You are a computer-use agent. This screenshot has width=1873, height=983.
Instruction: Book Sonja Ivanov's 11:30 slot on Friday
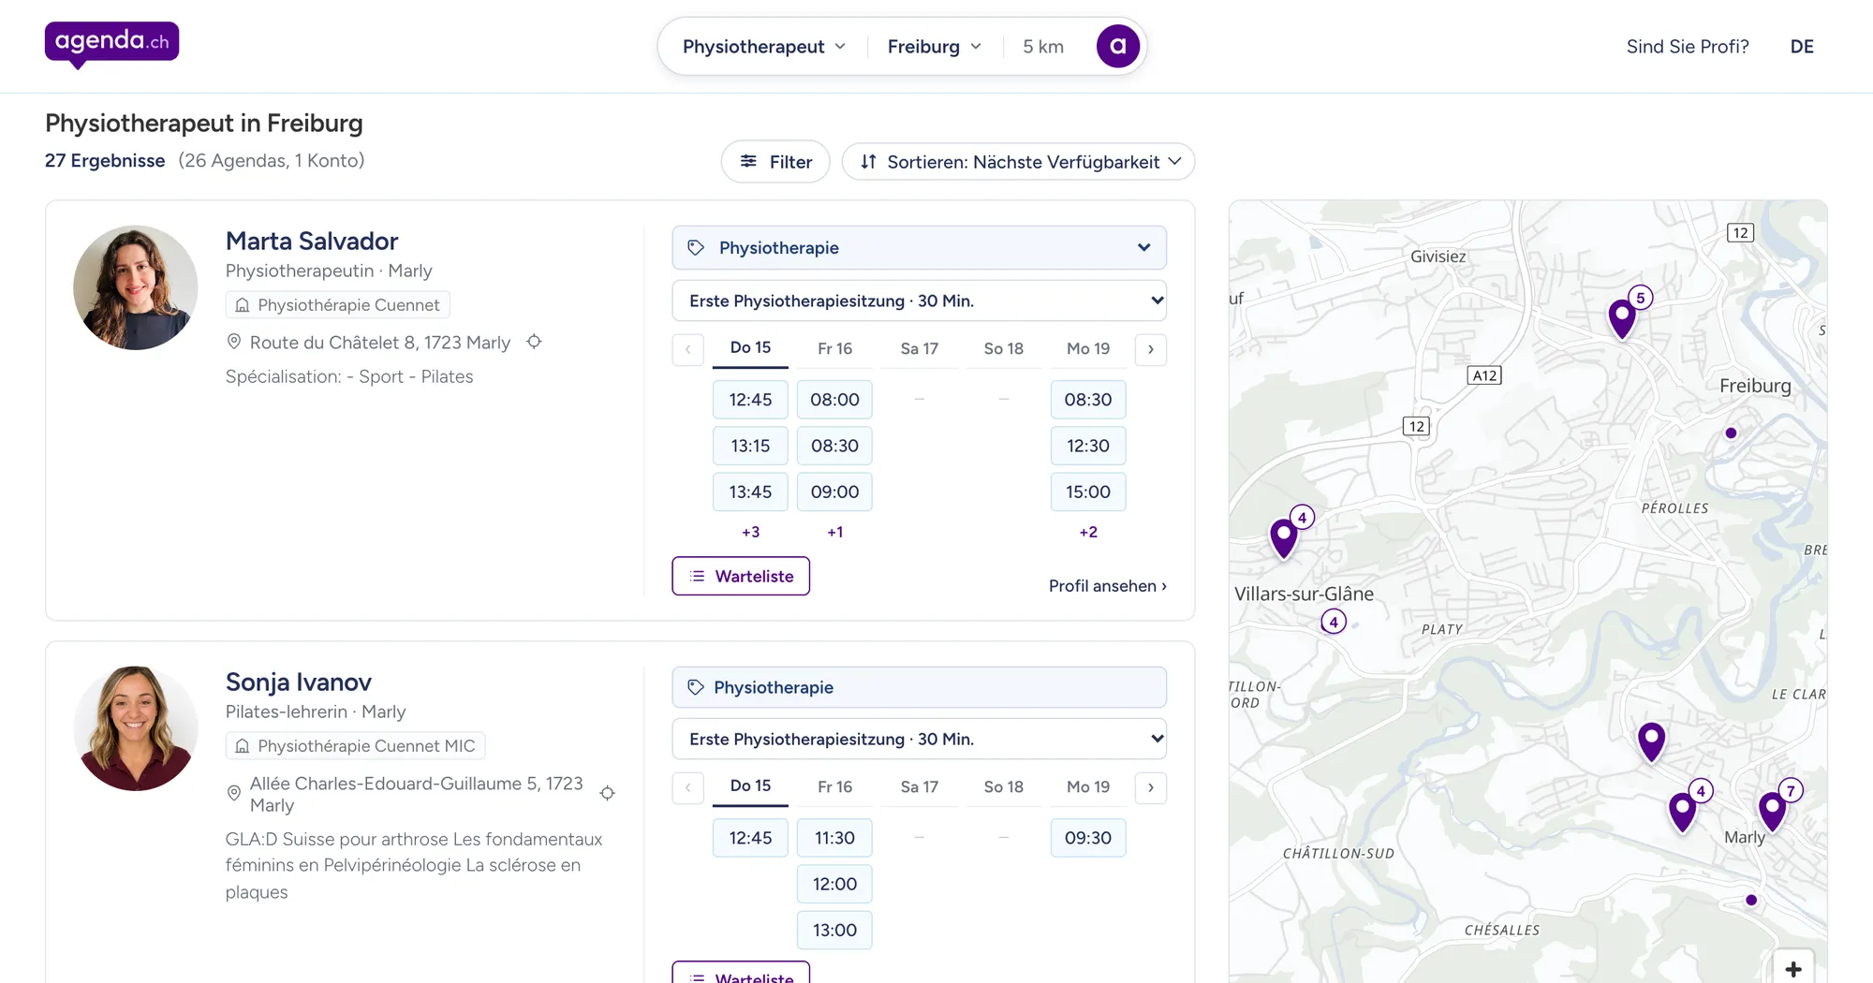(834, 838)
